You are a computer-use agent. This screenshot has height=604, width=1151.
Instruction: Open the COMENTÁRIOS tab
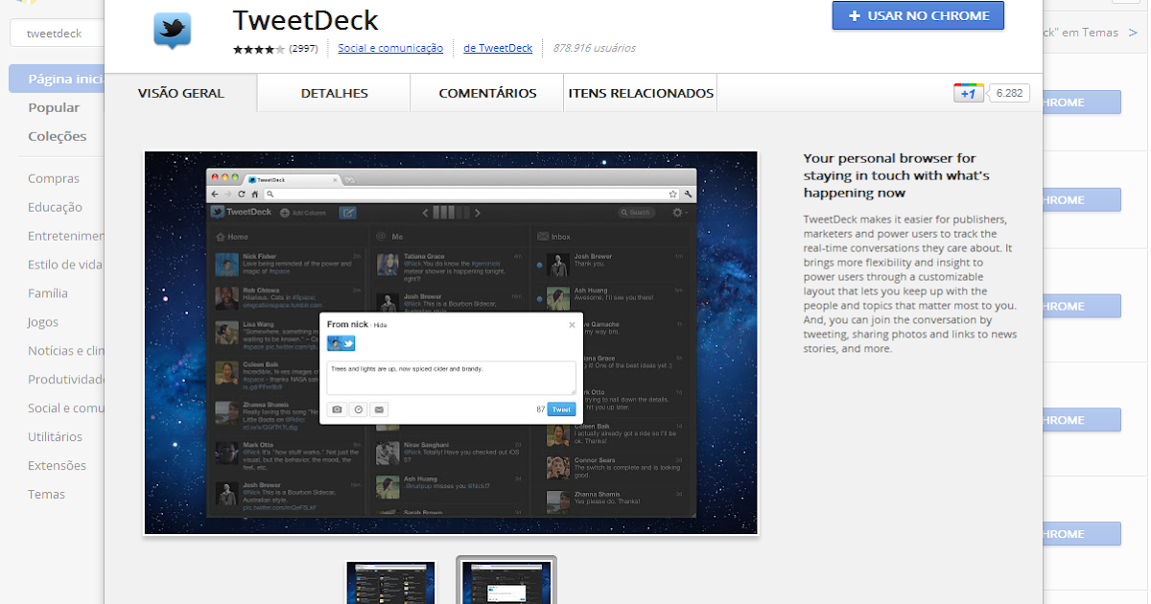(x=487, y=93)
